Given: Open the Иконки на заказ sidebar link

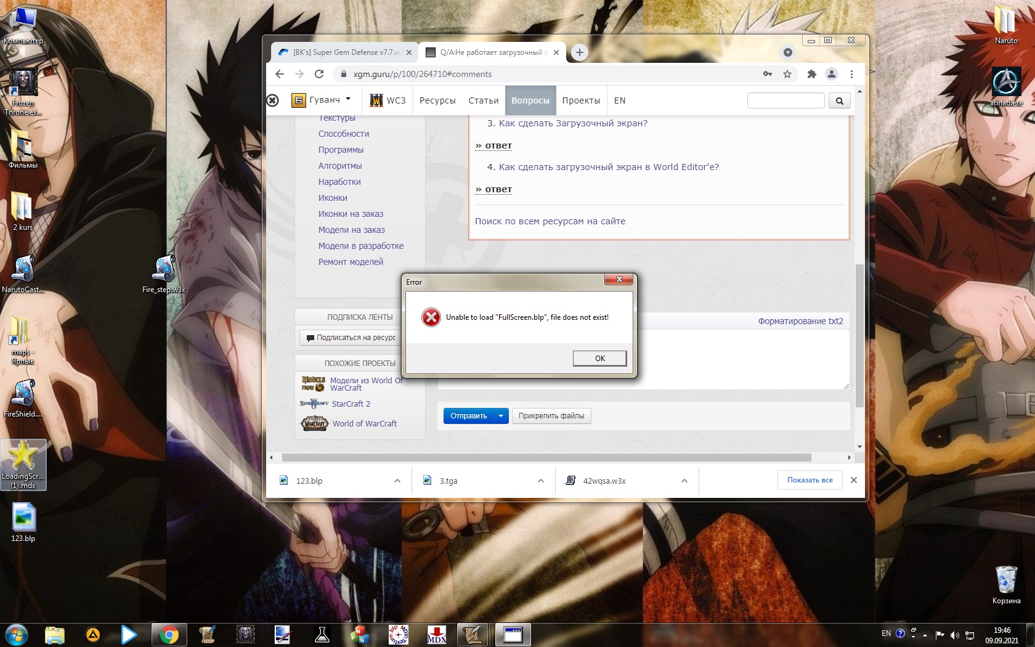Looking at the screenshot, I should click(351, 214).
